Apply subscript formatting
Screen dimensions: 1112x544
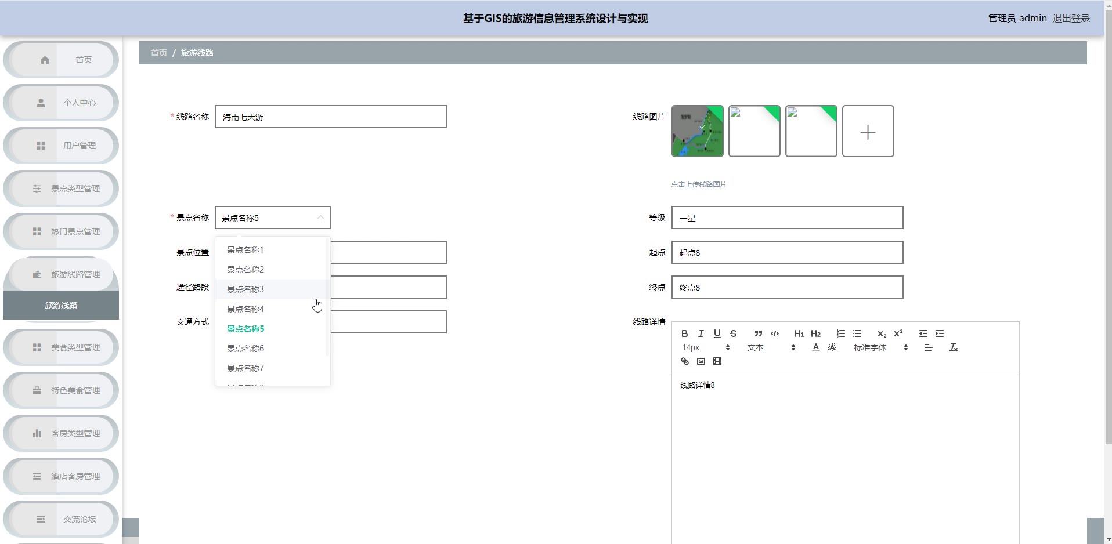(882, 333)
